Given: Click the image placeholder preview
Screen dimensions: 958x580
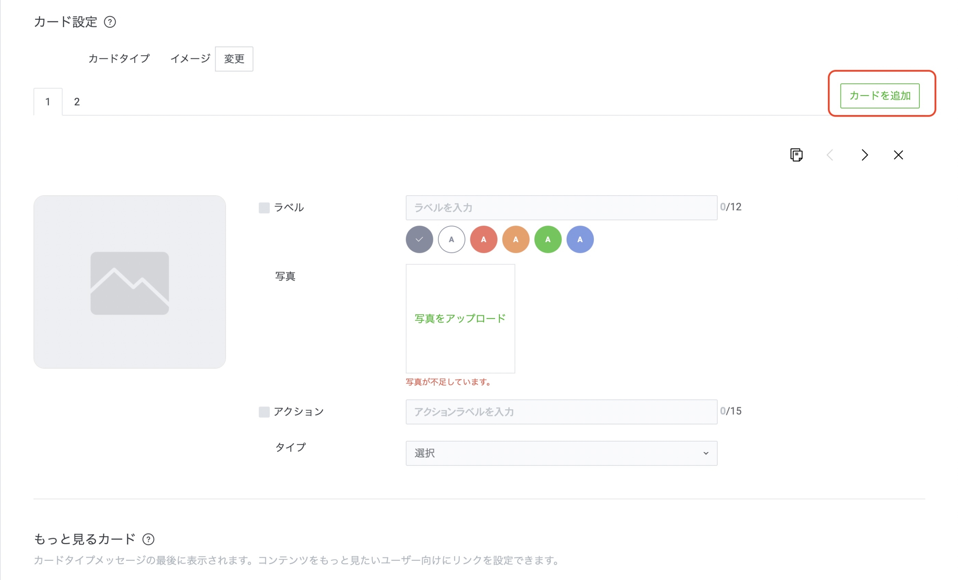Looking at the screenshot, I should [x=129, y=282].
